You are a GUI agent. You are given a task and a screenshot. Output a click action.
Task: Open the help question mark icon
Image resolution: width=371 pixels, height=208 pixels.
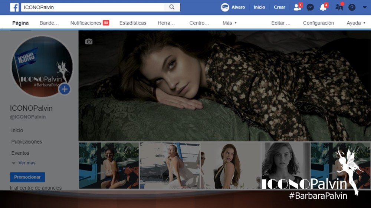352,7
